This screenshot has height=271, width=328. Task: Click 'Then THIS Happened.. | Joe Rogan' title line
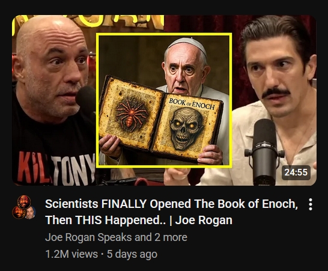[139, 220]
